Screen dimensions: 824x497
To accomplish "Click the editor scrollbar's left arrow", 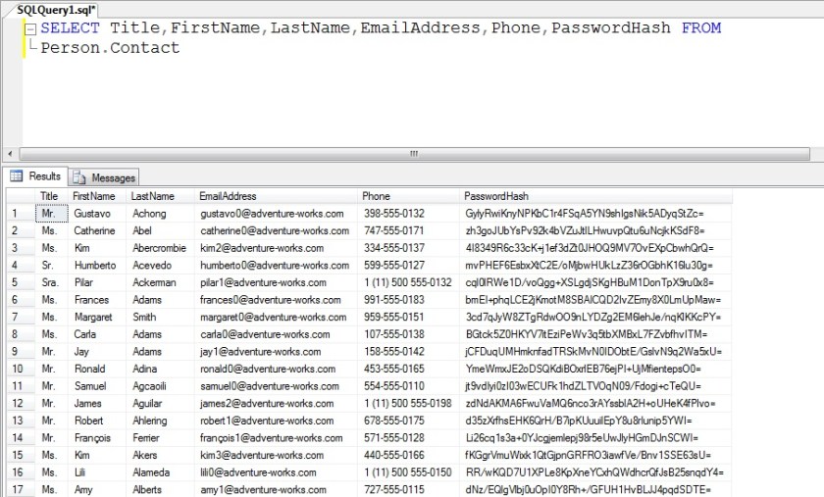I will 10,154.
